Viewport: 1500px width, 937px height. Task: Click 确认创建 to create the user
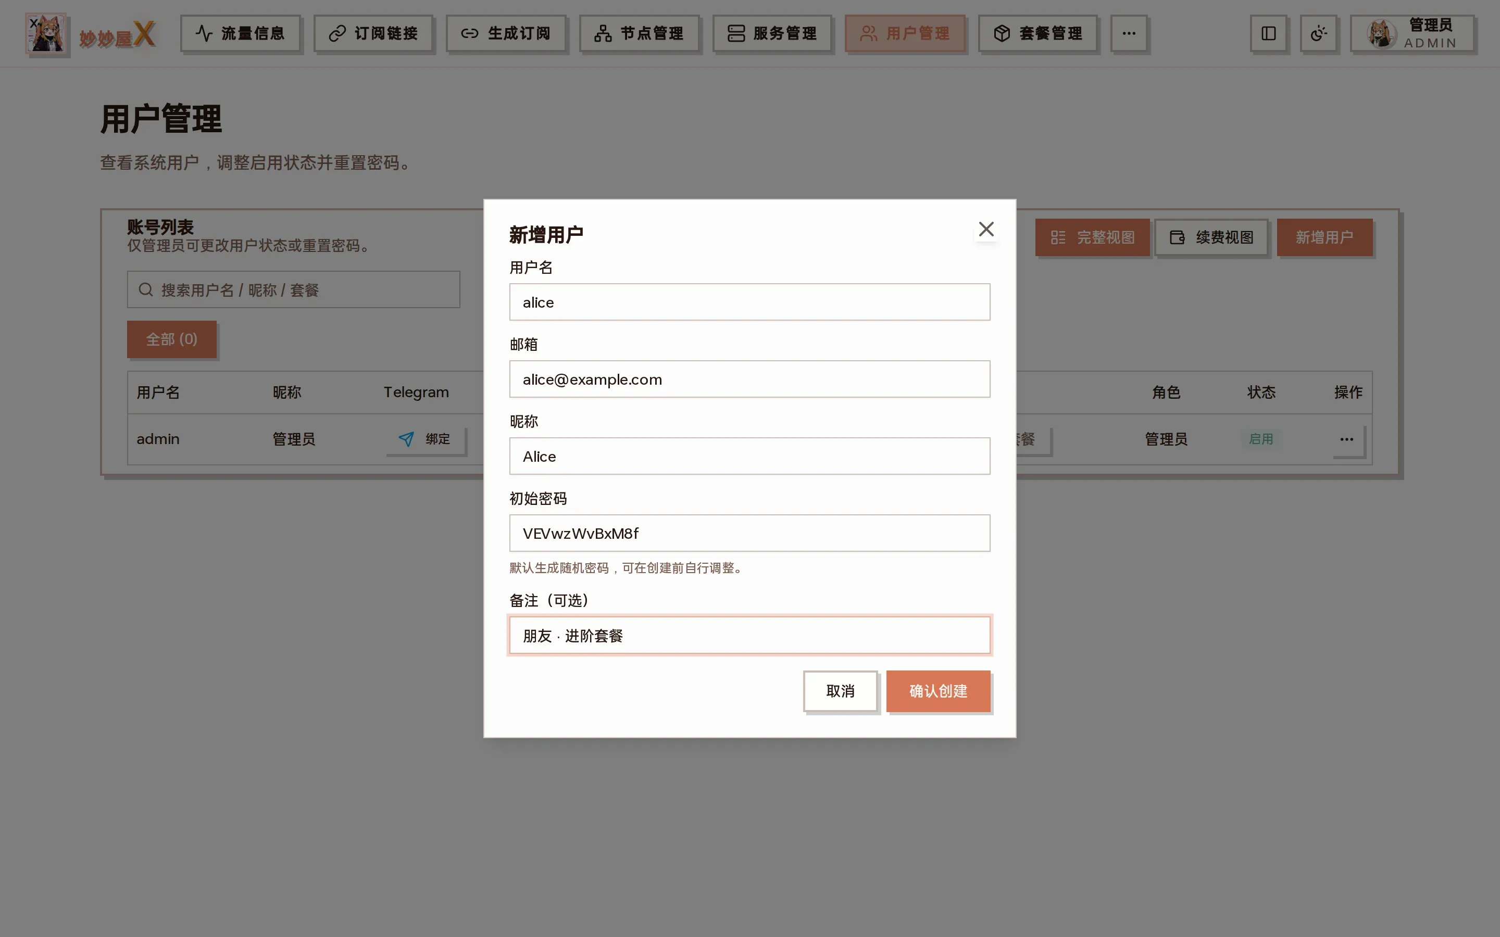[x=938, y=691]
